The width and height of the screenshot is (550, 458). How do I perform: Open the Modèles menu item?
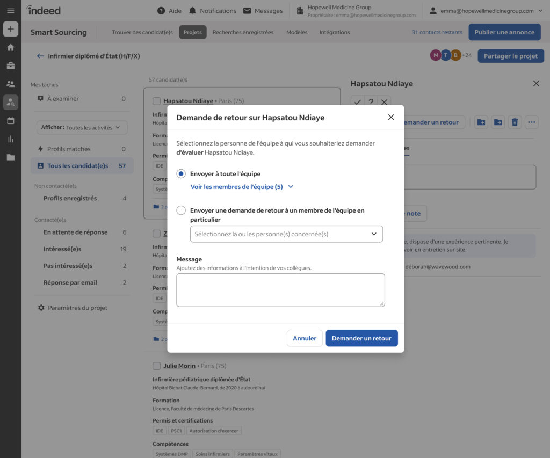(x=297, y=32)
